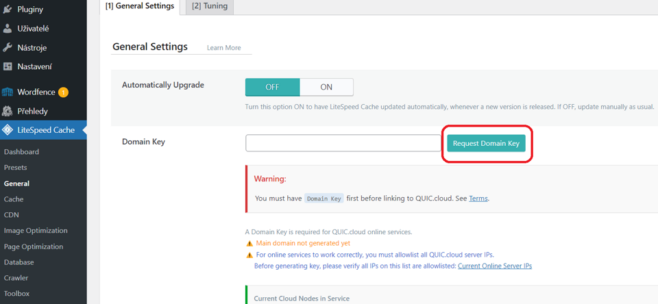
Task: Switch to General Settings tab
Action: click(x=140, y=6)
